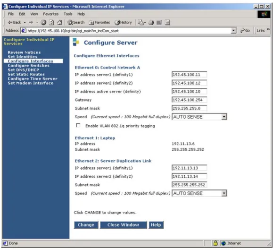Open the Edit menu
Viewport: 273px width, 250px height.
click(x=22, y=14)
